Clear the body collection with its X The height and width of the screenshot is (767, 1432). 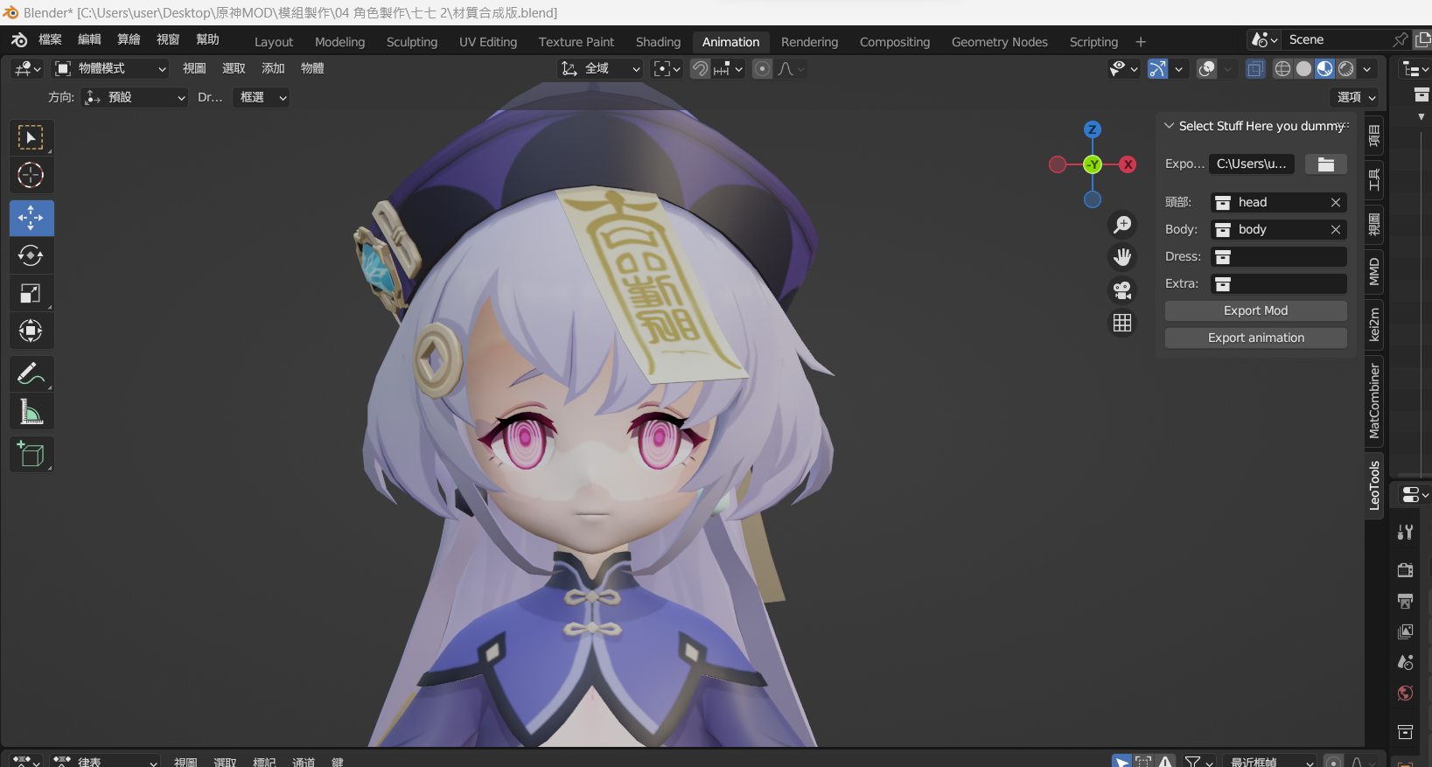(1336, 229)
